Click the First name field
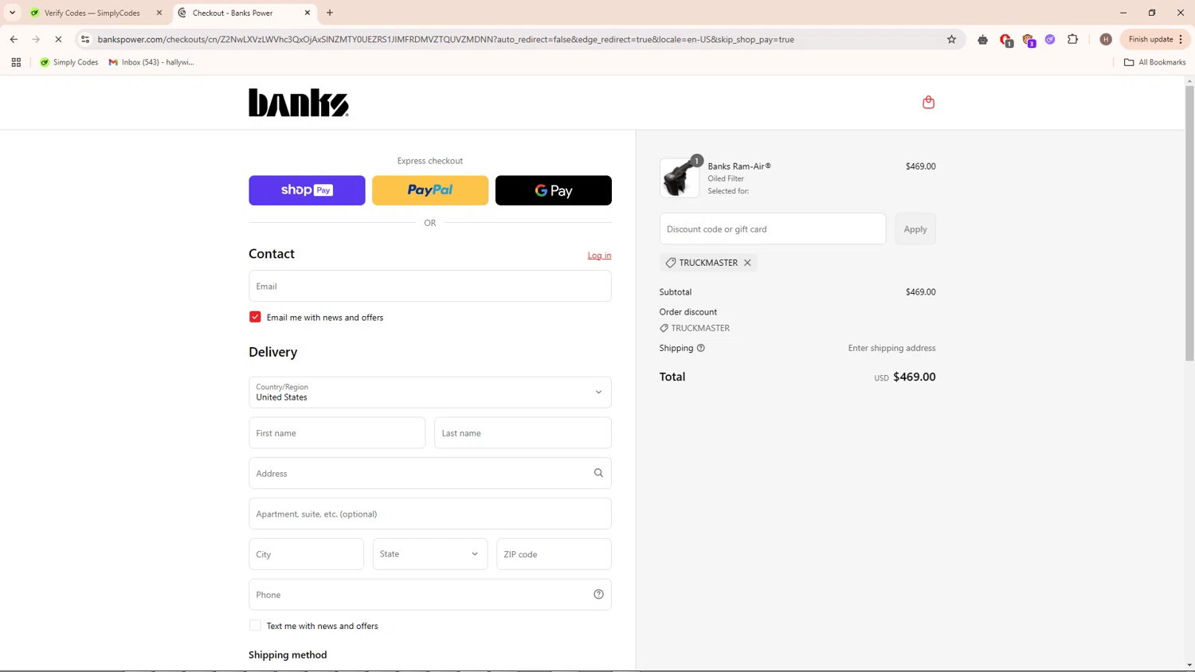The height and width of the screenshot is (672, 1195). tap(337, 433)
